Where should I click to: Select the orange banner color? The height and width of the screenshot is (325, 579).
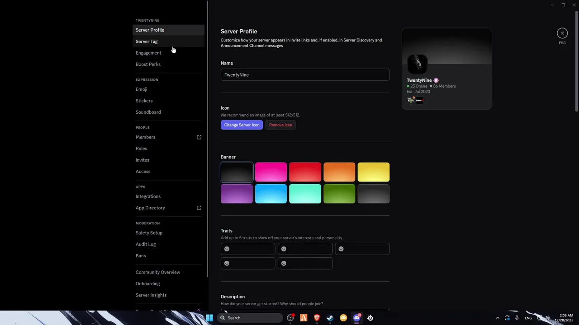coord(339,172)
